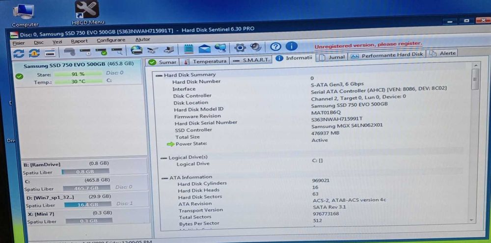Screen dimensions: 491x243
Task: Click the Total Sectors value 976773168
Action: coord(326,214)
